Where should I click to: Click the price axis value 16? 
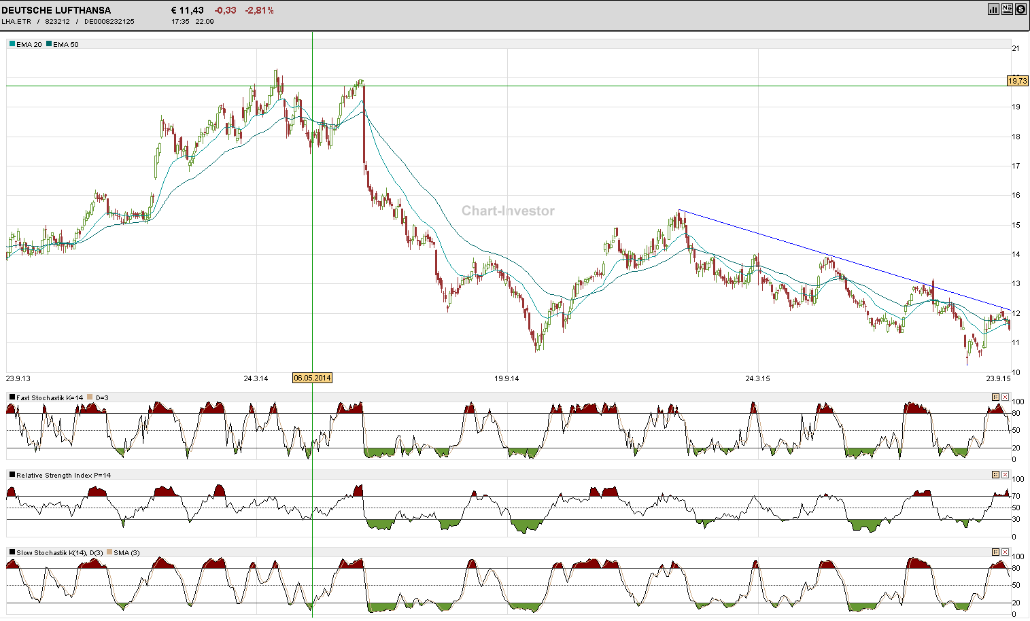click(1016, 196)
